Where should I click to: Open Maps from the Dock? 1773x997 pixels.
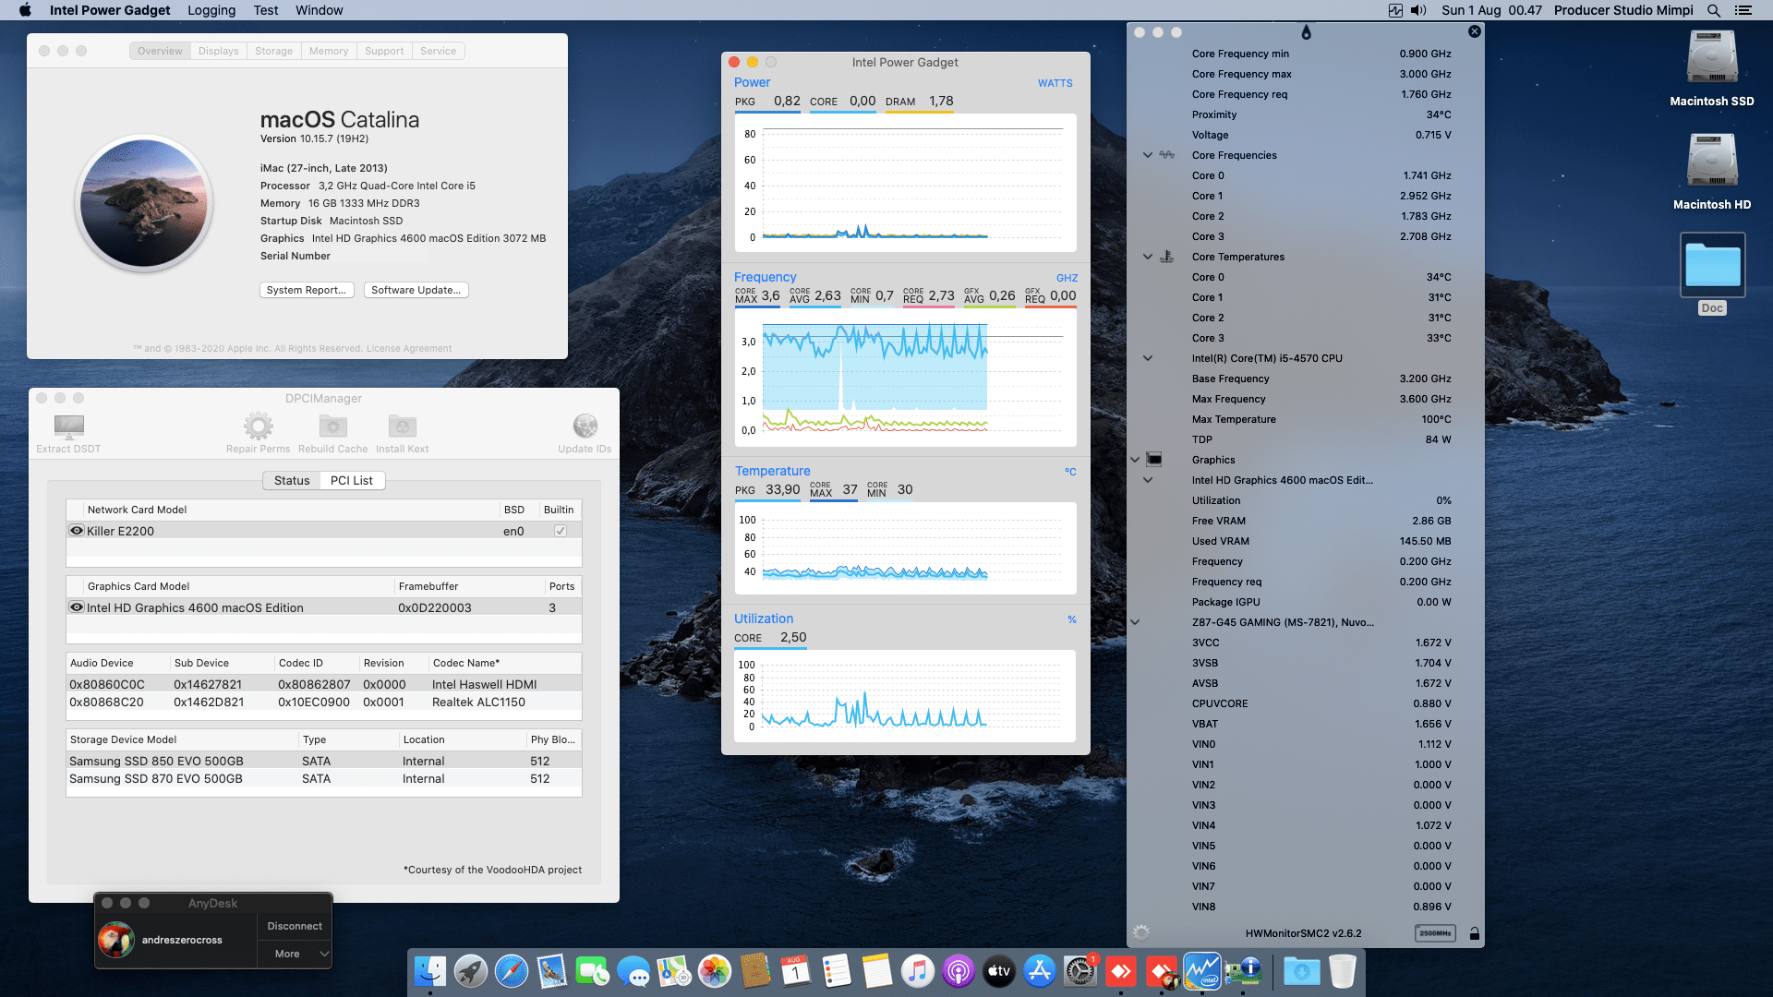tap(674, 971)
